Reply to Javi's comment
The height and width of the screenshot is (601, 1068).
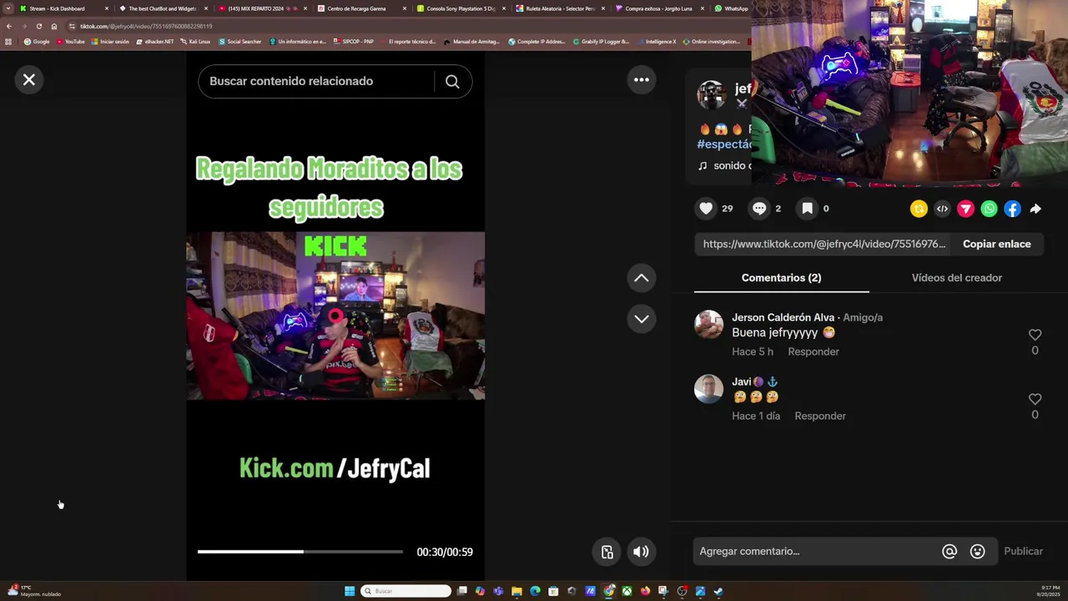point(820,416)
